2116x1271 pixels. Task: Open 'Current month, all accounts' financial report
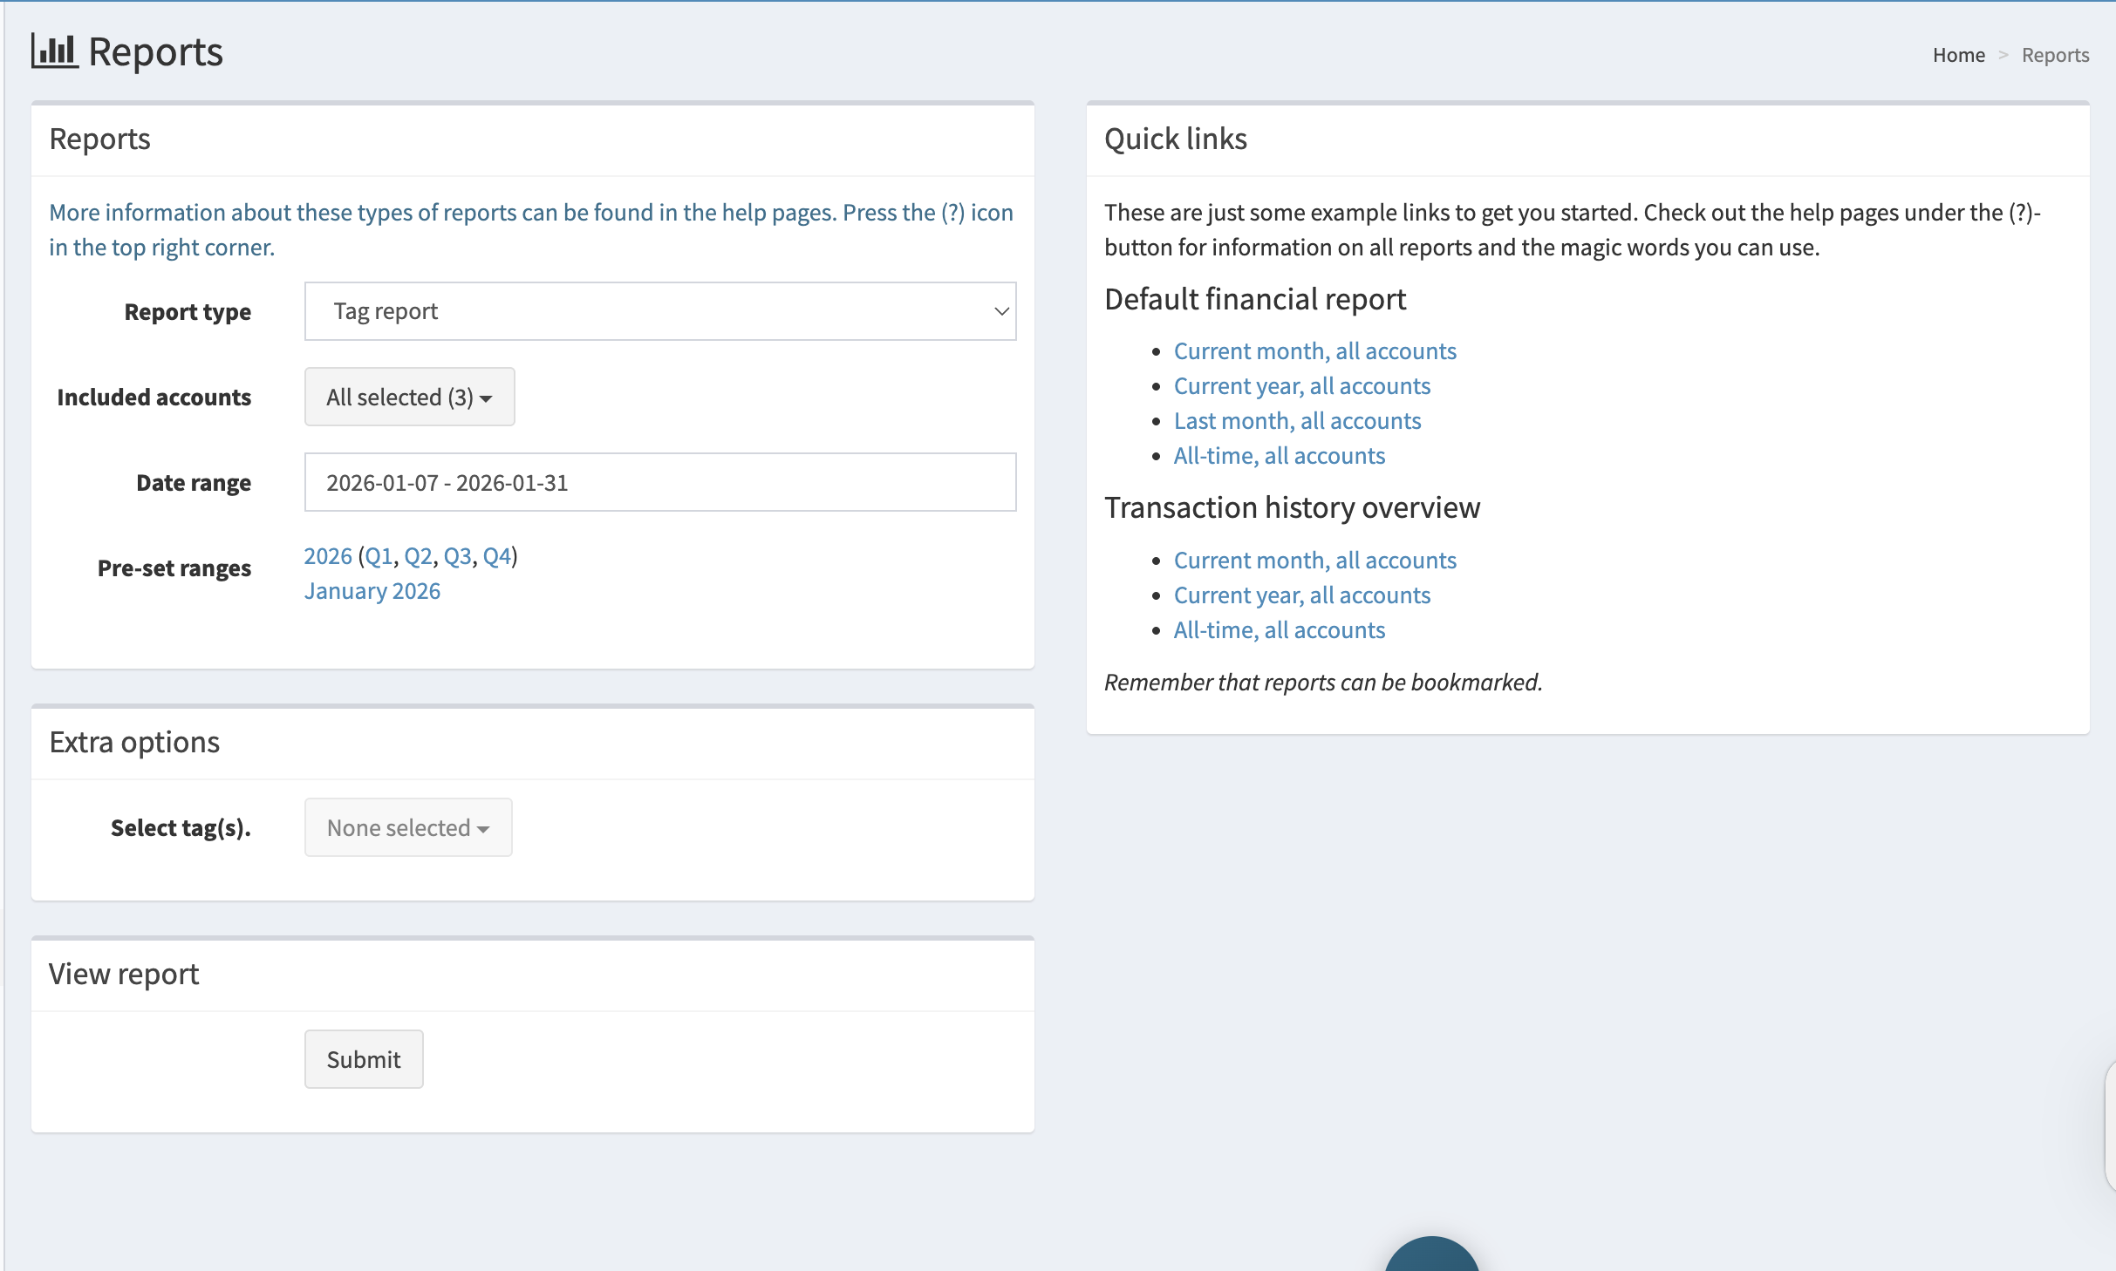(1314, 350)
